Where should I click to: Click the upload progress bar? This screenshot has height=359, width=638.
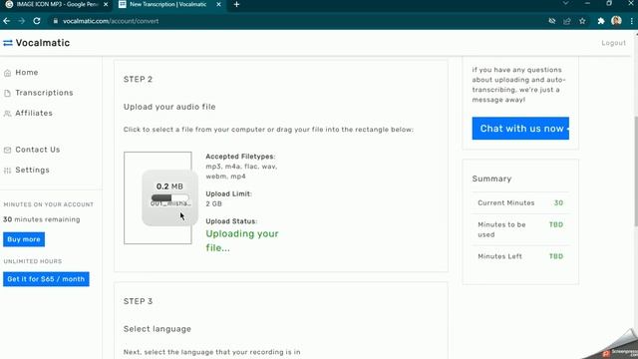coord(169,197)
